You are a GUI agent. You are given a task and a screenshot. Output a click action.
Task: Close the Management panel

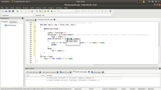pyautogui.click(x=23, y=18)
